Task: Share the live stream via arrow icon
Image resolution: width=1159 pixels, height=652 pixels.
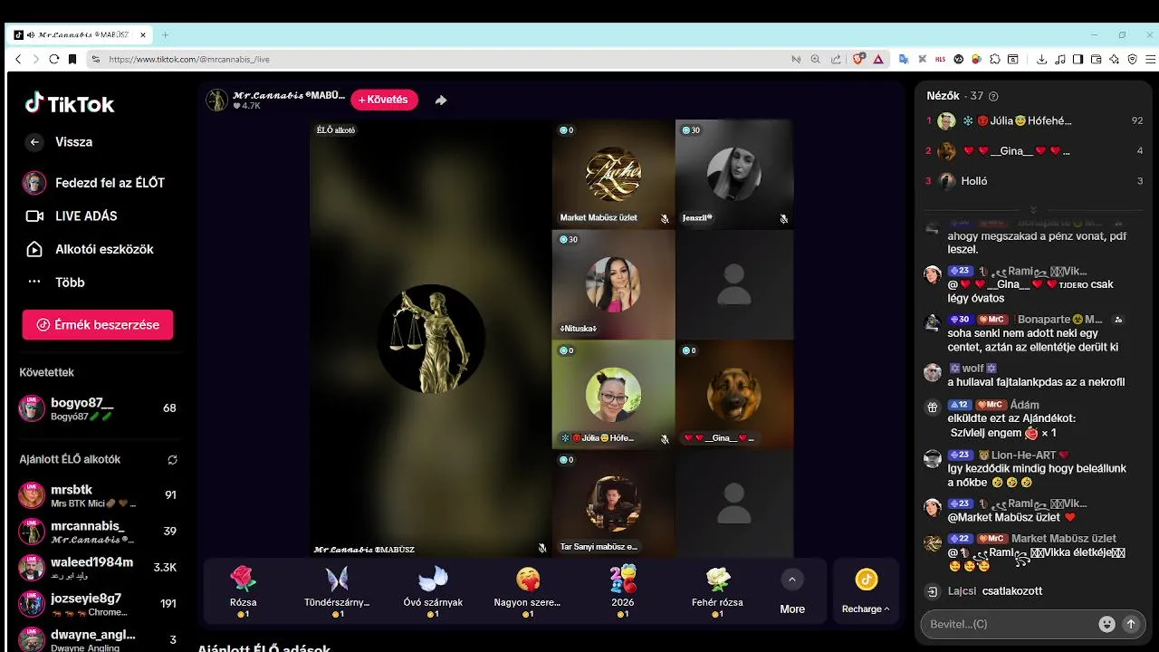Action: pos(441,100)
